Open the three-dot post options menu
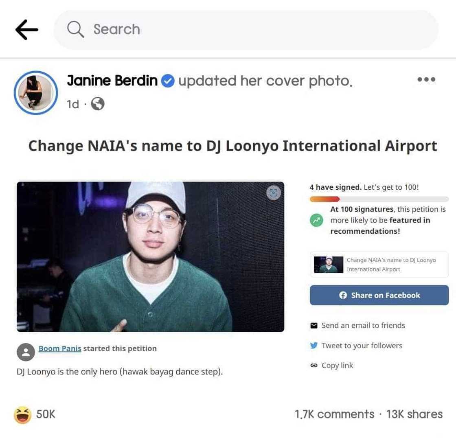 (x=426, y=79)
